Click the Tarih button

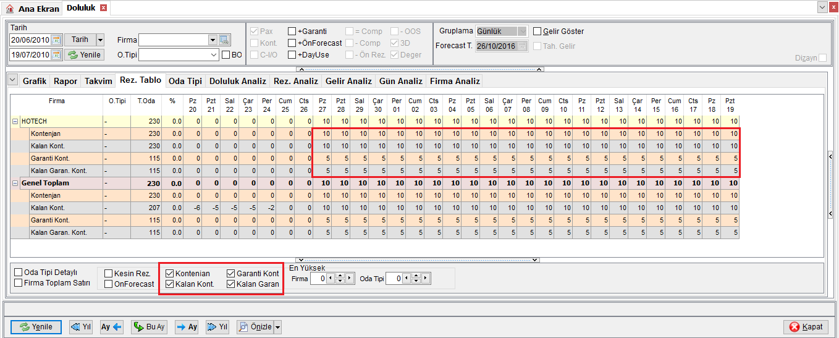(80, 40)
